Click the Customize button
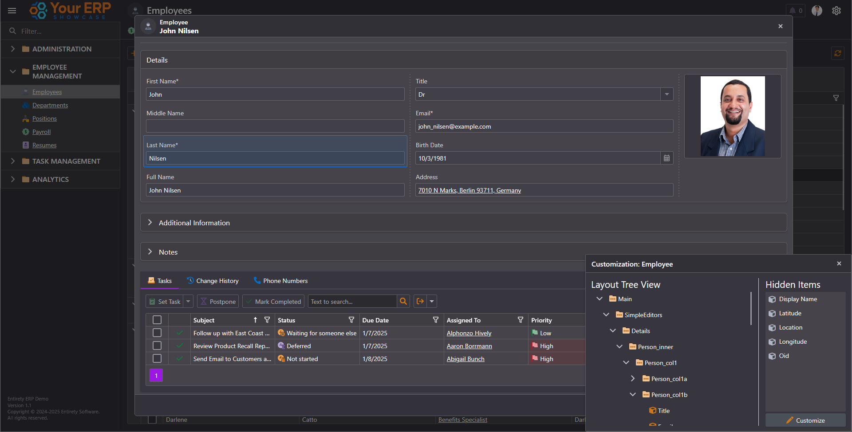 805,420
